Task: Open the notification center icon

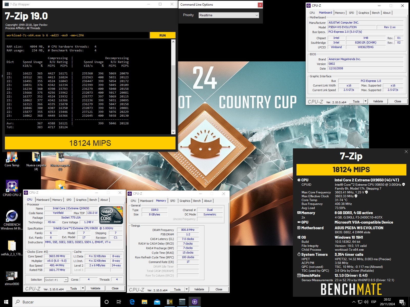Action: pyautogui.click(x=402, y=302)
